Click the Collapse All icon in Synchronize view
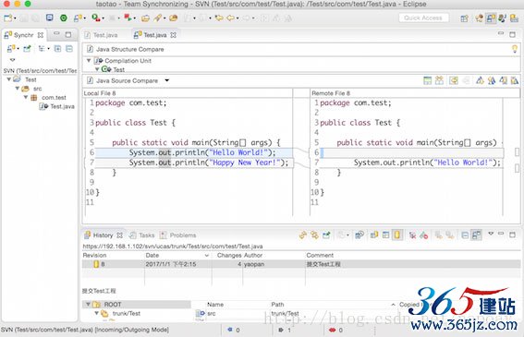Screen dimensions: 524x337 [69, 49]
